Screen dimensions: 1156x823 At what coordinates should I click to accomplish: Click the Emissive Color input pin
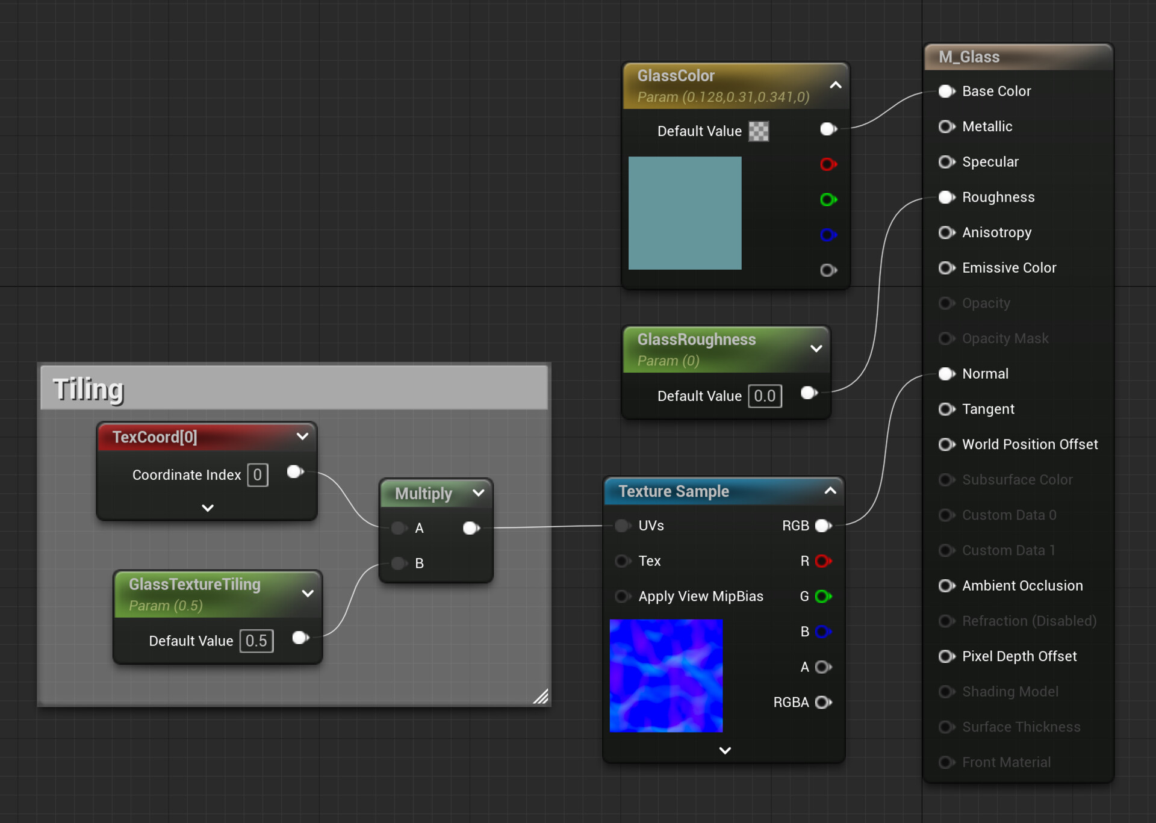point(946,268)
